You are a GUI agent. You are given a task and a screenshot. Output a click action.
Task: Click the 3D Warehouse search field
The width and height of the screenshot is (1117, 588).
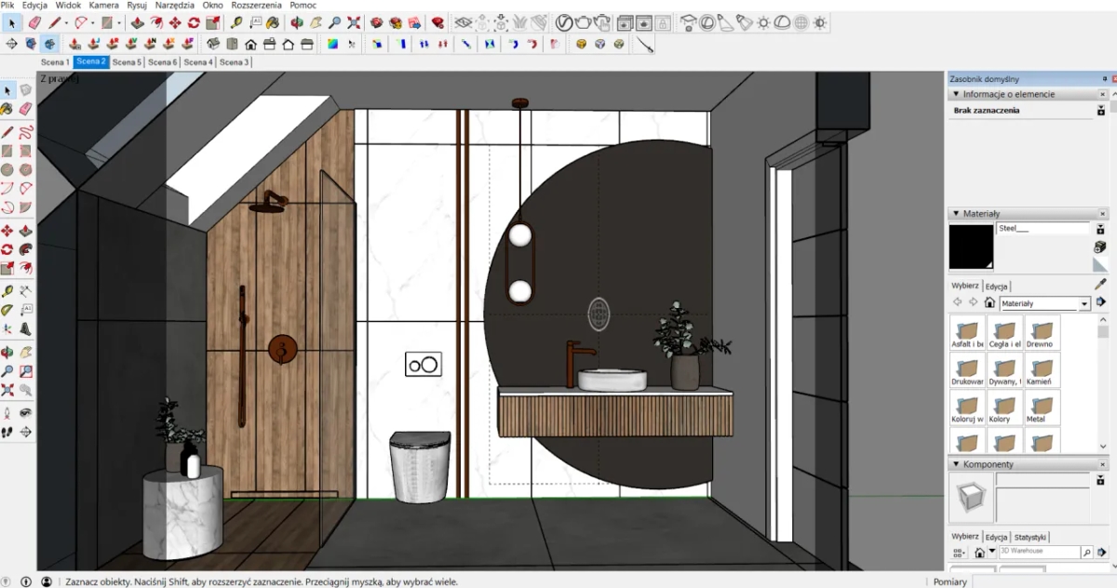[1038, 552]
